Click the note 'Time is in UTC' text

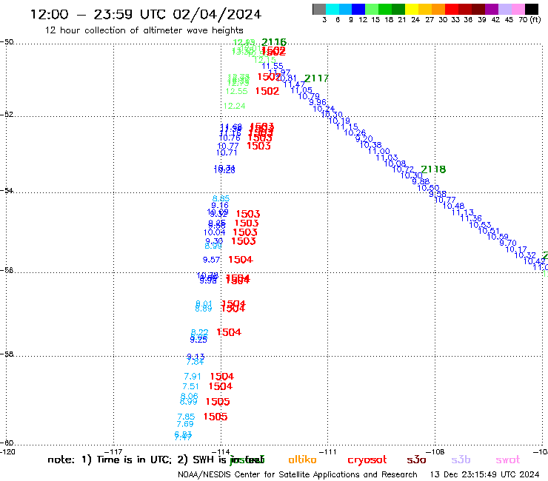coord(134,460)
